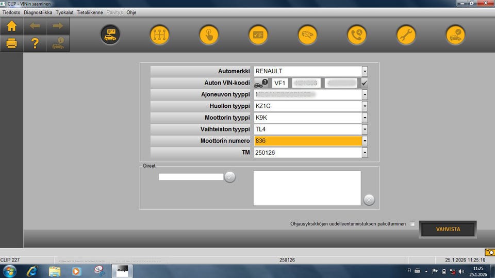Open the car magnifier search icon

307,35
